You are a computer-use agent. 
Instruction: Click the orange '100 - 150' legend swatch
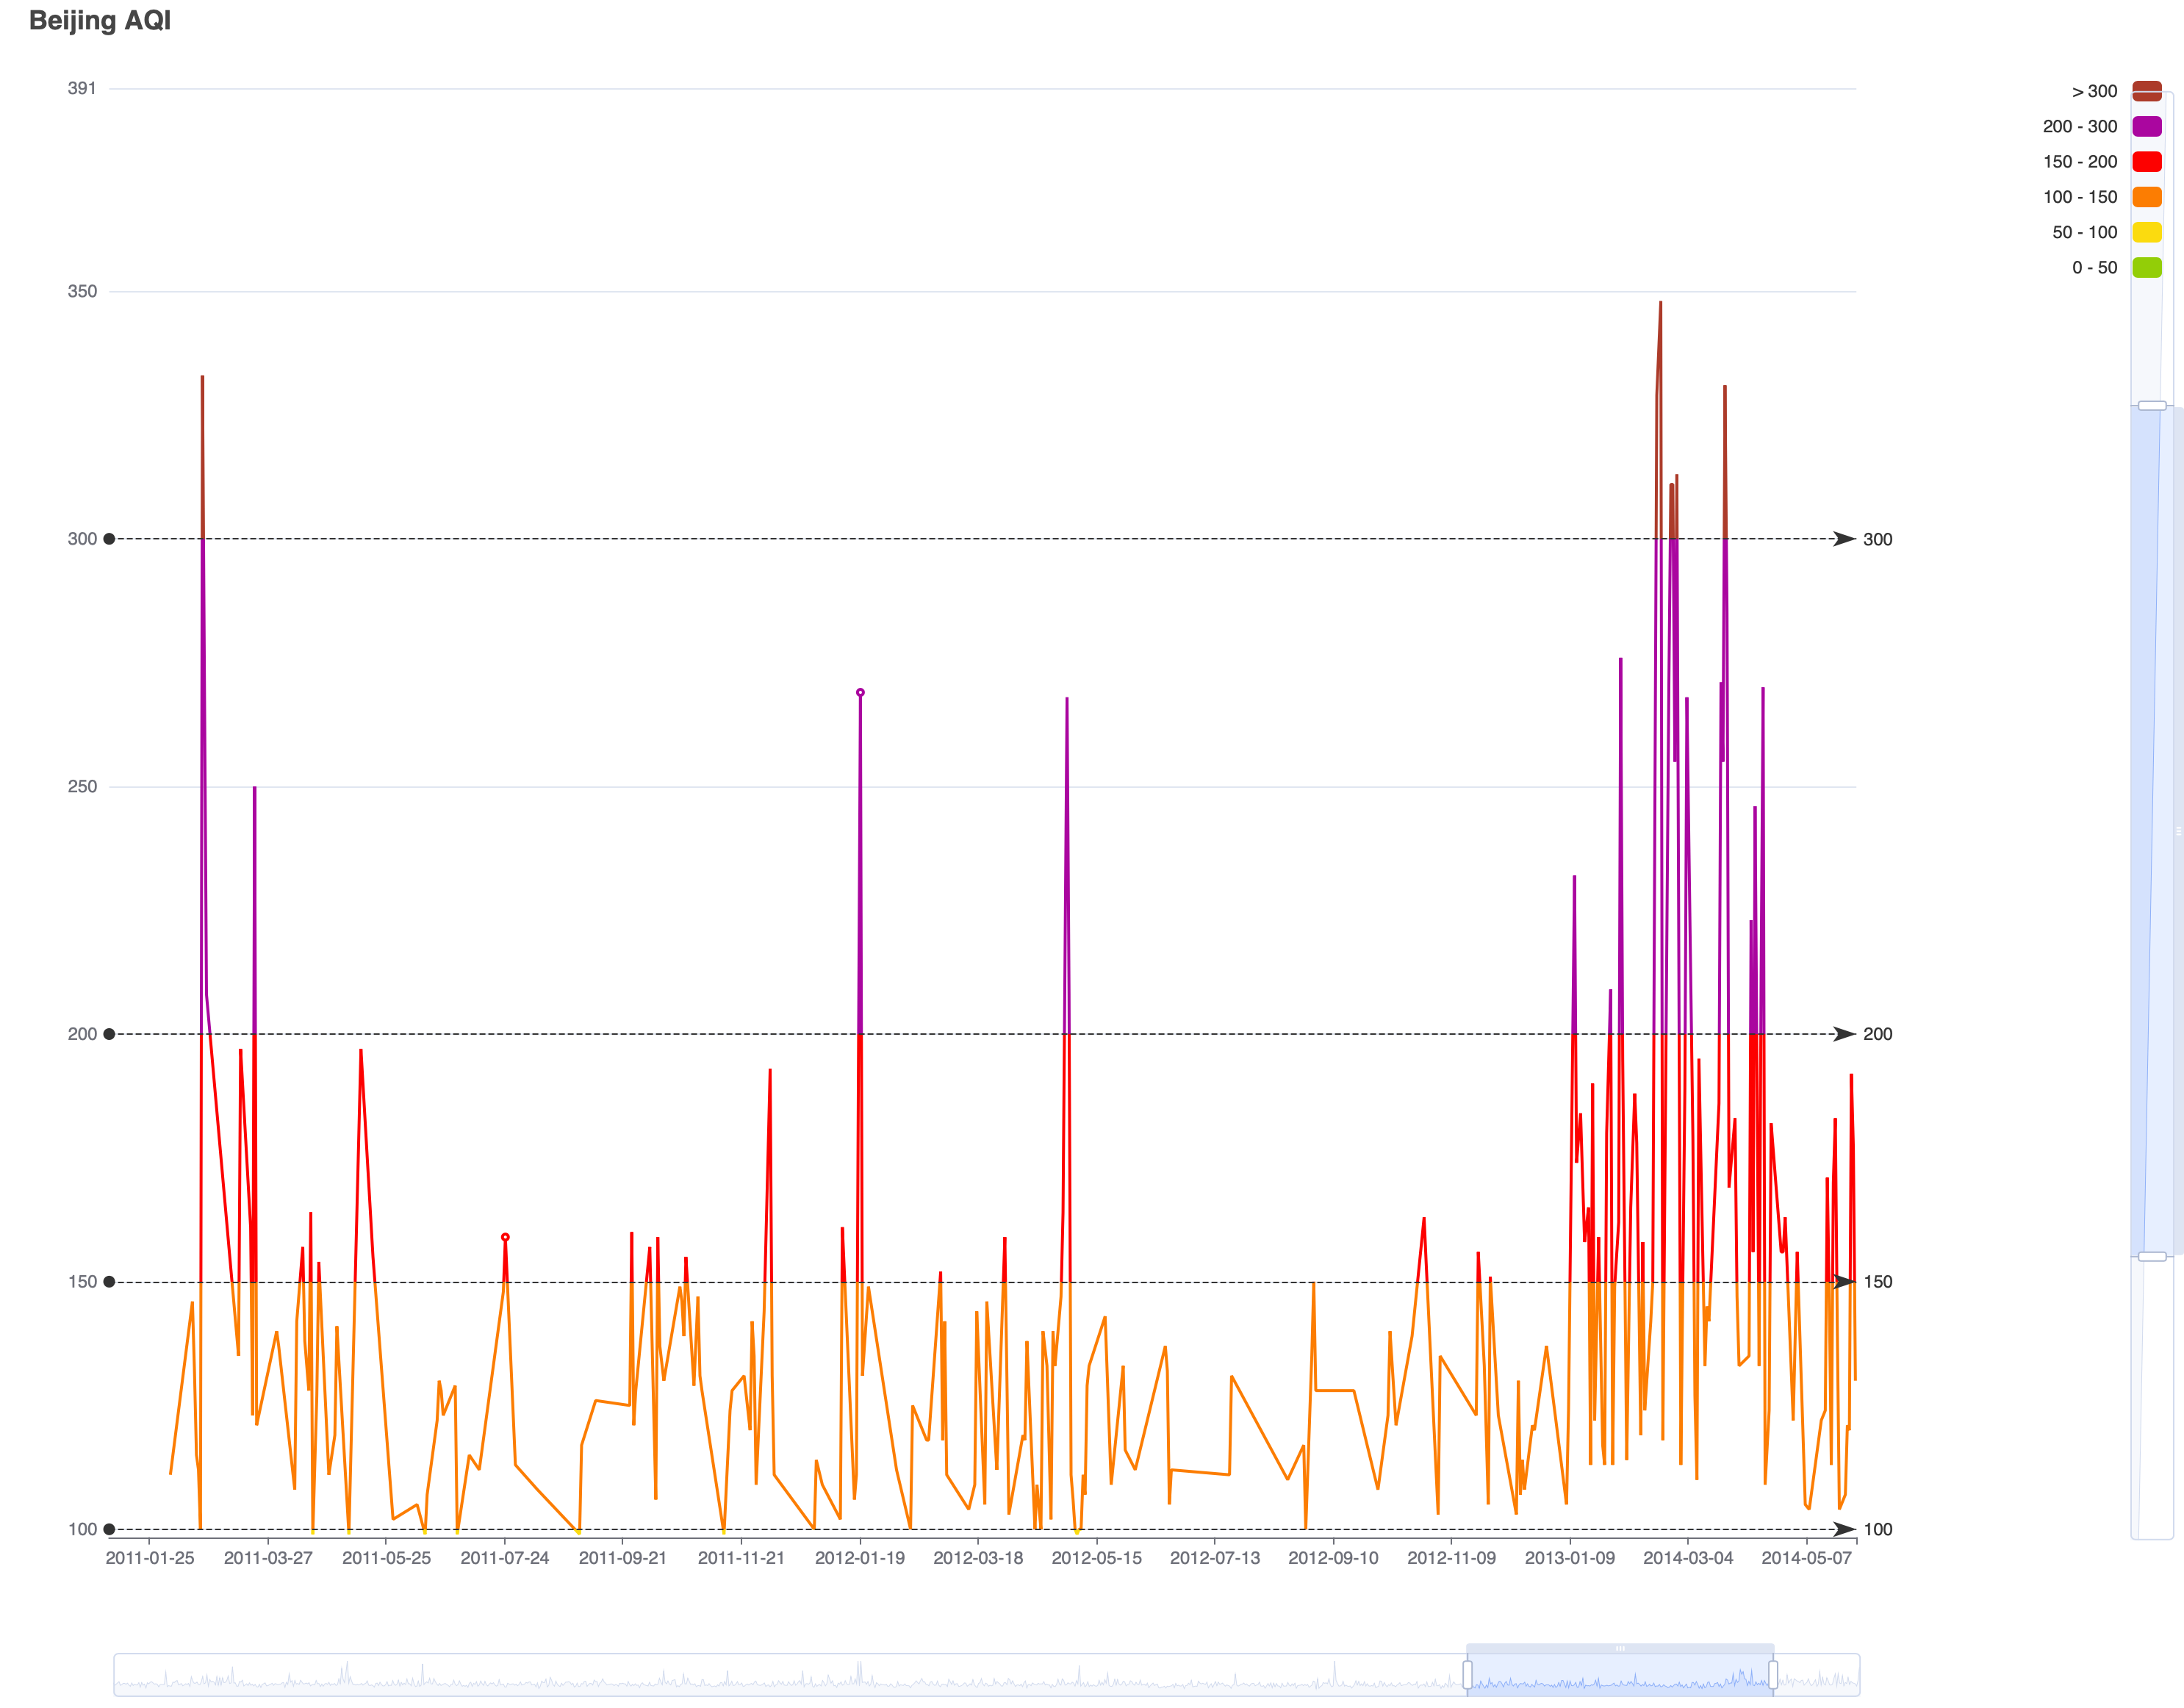tap(2146, 197)
